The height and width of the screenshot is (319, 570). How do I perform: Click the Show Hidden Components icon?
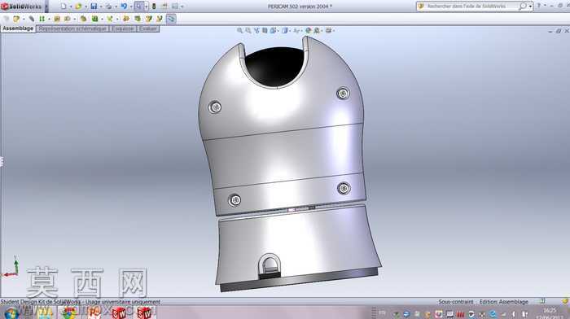[83, 19]
